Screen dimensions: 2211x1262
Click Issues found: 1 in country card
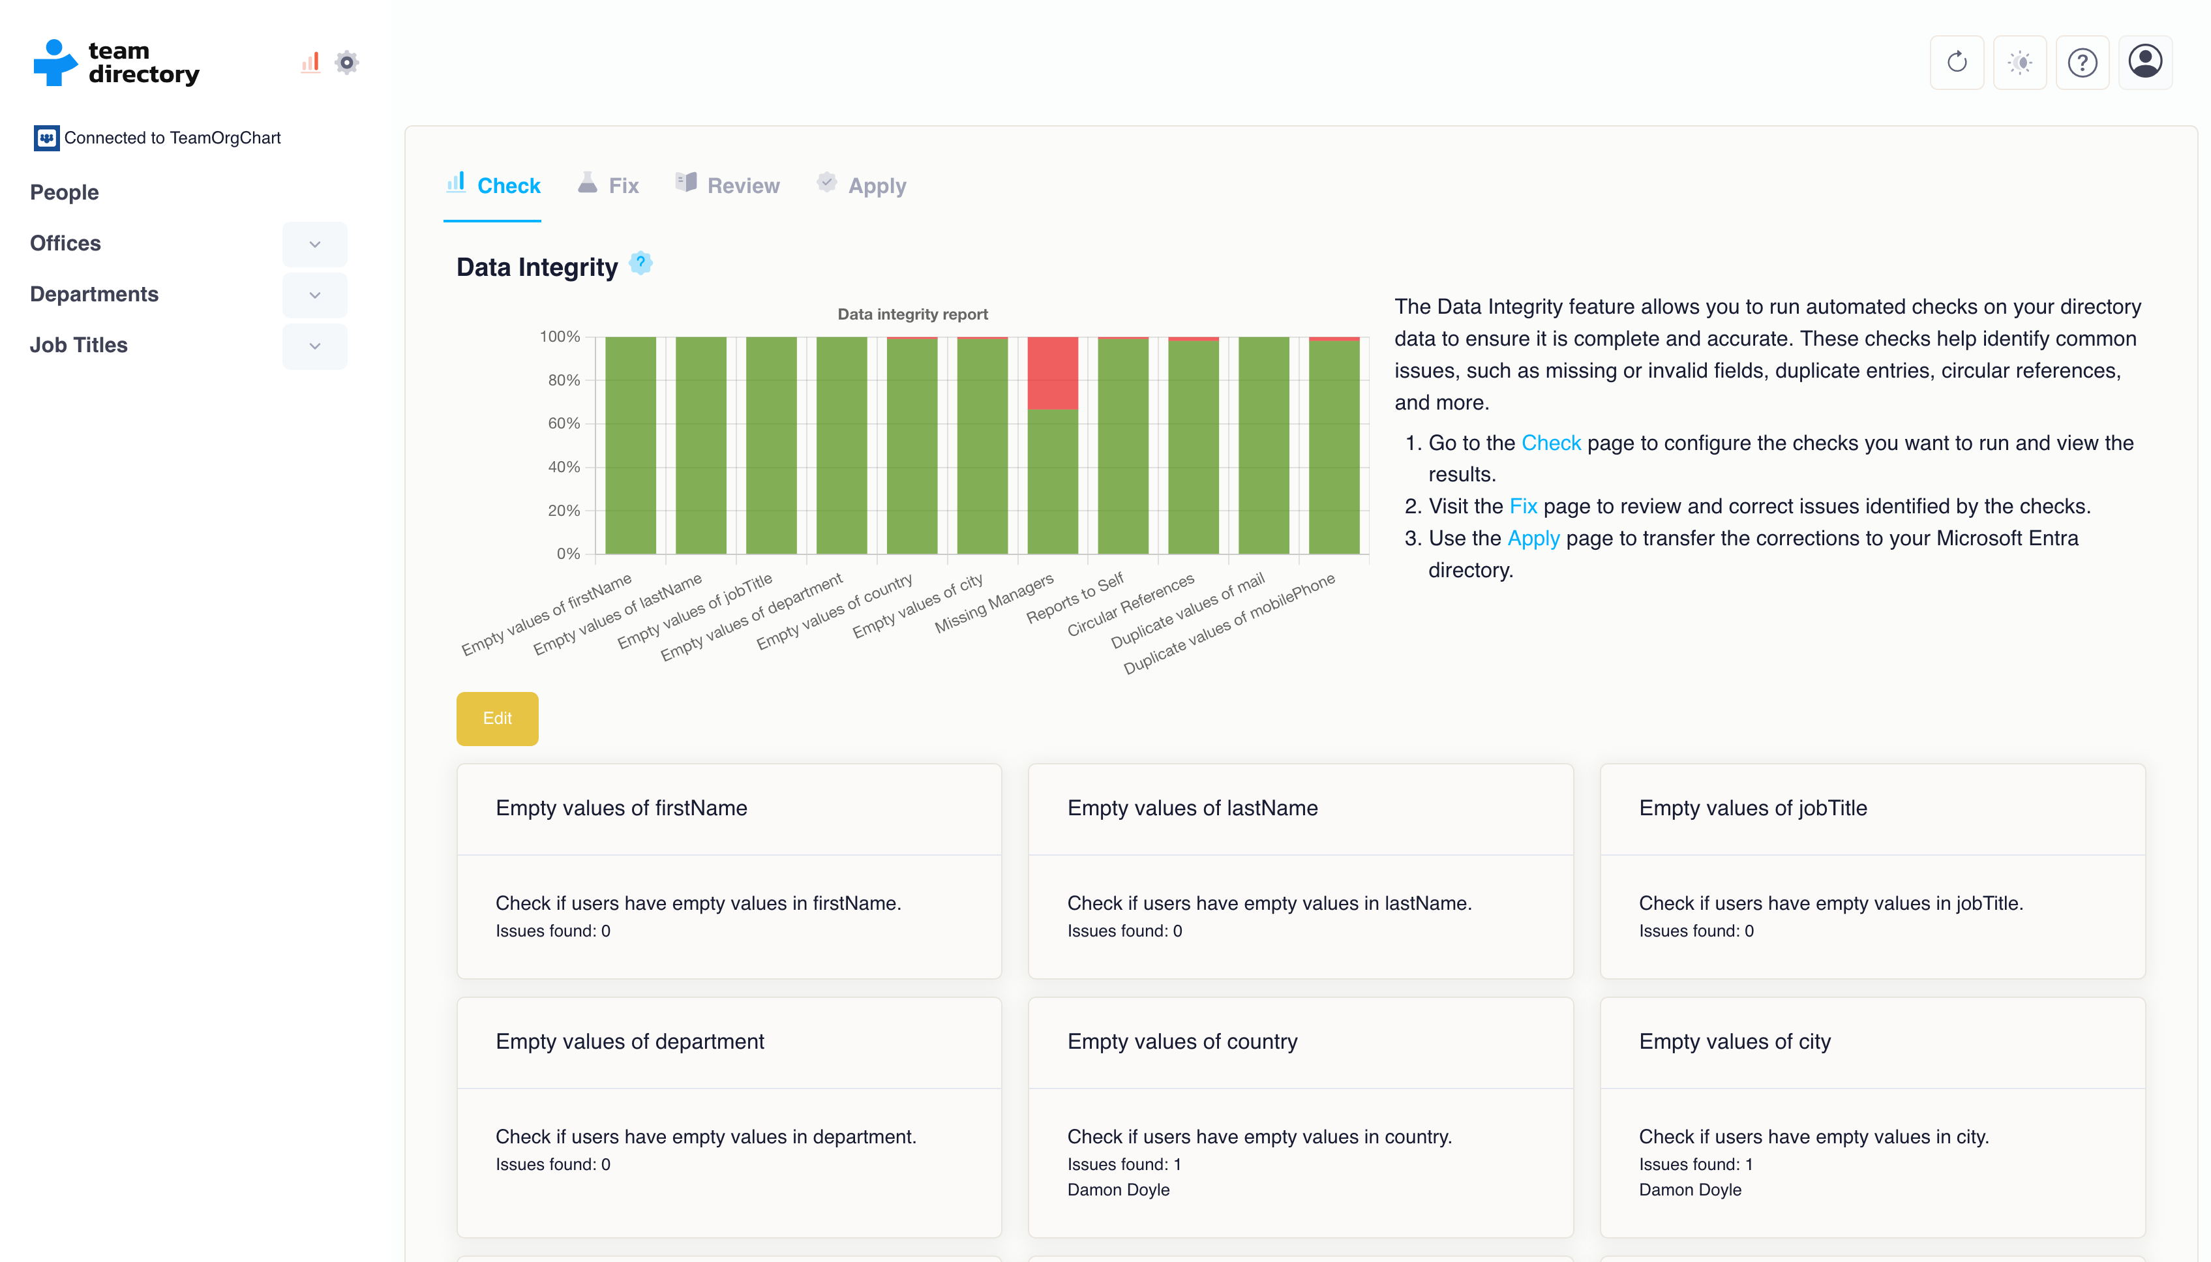pyautogui.click(x=1124, y=1165)
